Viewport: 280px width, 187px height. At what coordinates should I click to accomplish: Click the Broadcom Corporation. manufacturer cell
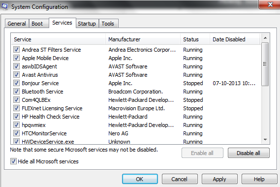(x=135, y=92)
